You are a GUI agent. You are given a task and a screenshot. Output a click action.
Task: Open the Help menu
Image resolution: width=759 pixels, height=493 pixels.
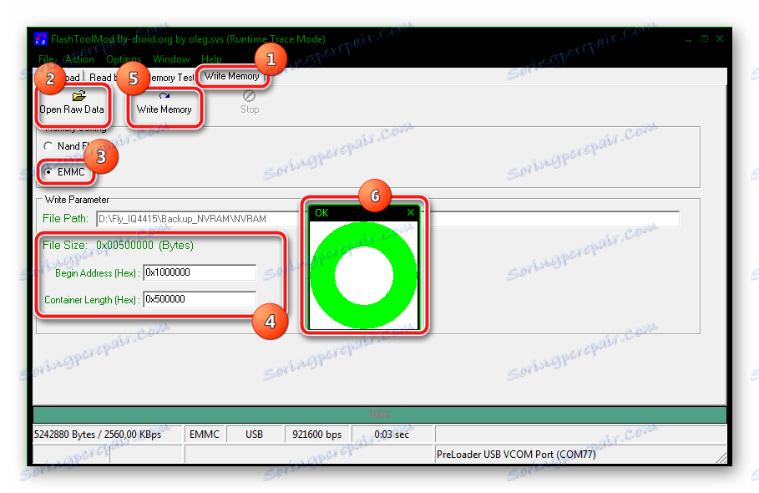(x=211, y=59)
